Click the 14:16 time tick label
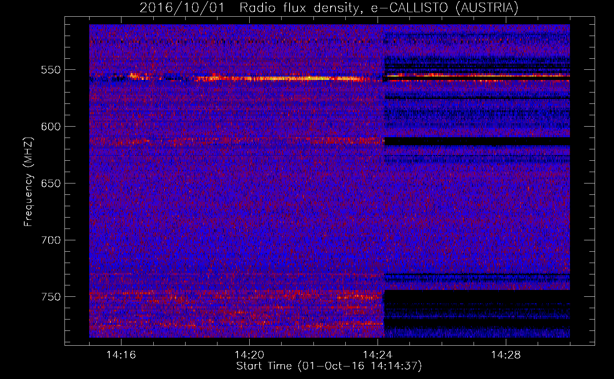Image resolution: width=614 pixels, height=379 pixels. (x=121, y=355)
